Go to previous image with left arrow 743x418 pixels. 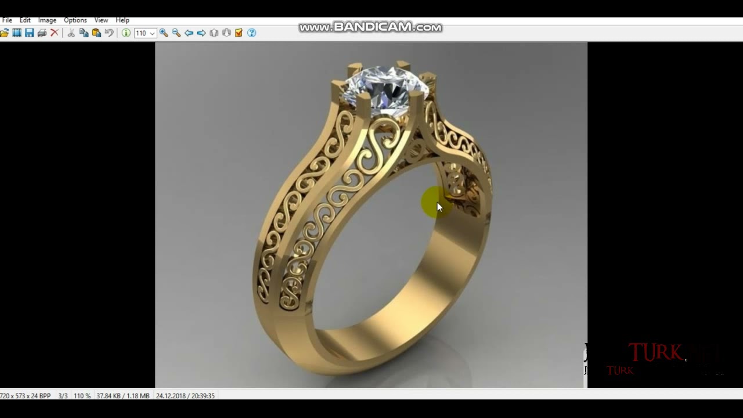(x=189, y=33)
